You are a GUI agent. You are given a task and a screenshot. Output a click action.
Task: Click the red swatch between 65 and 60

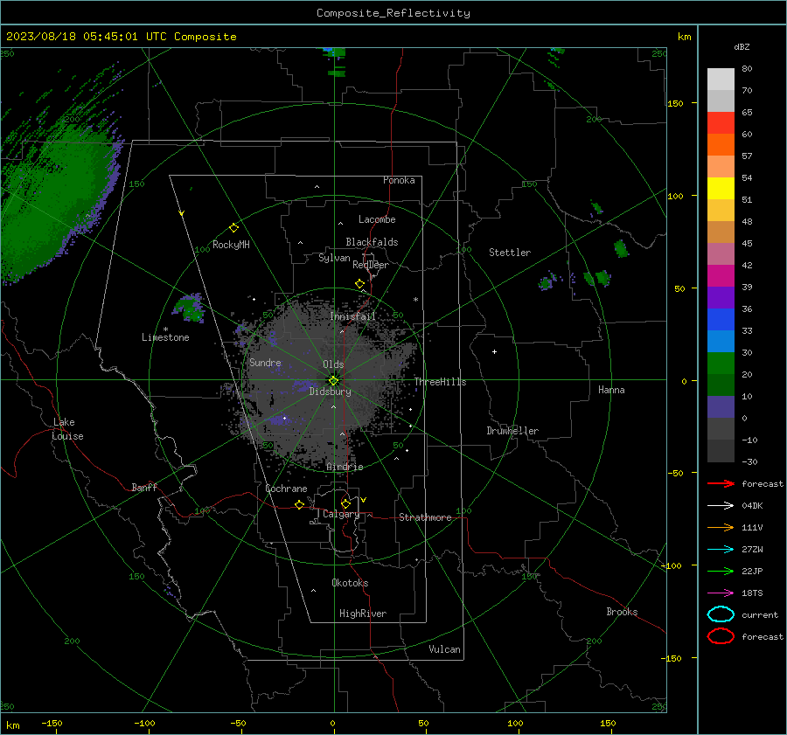click(721, 123)
